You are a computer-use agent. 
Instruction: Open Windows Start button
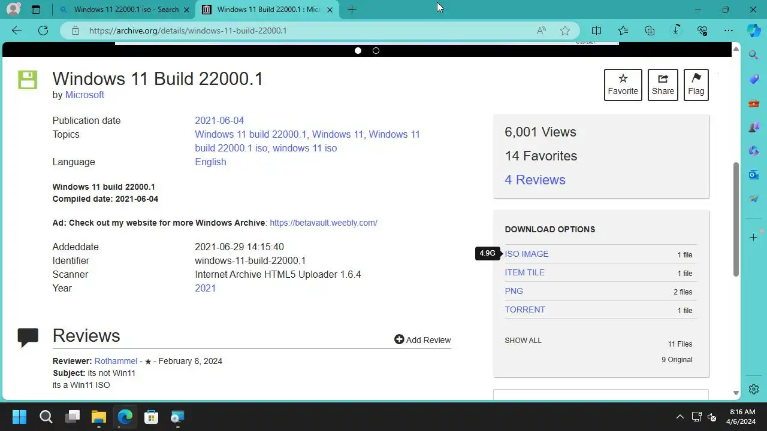coord(19,417)
